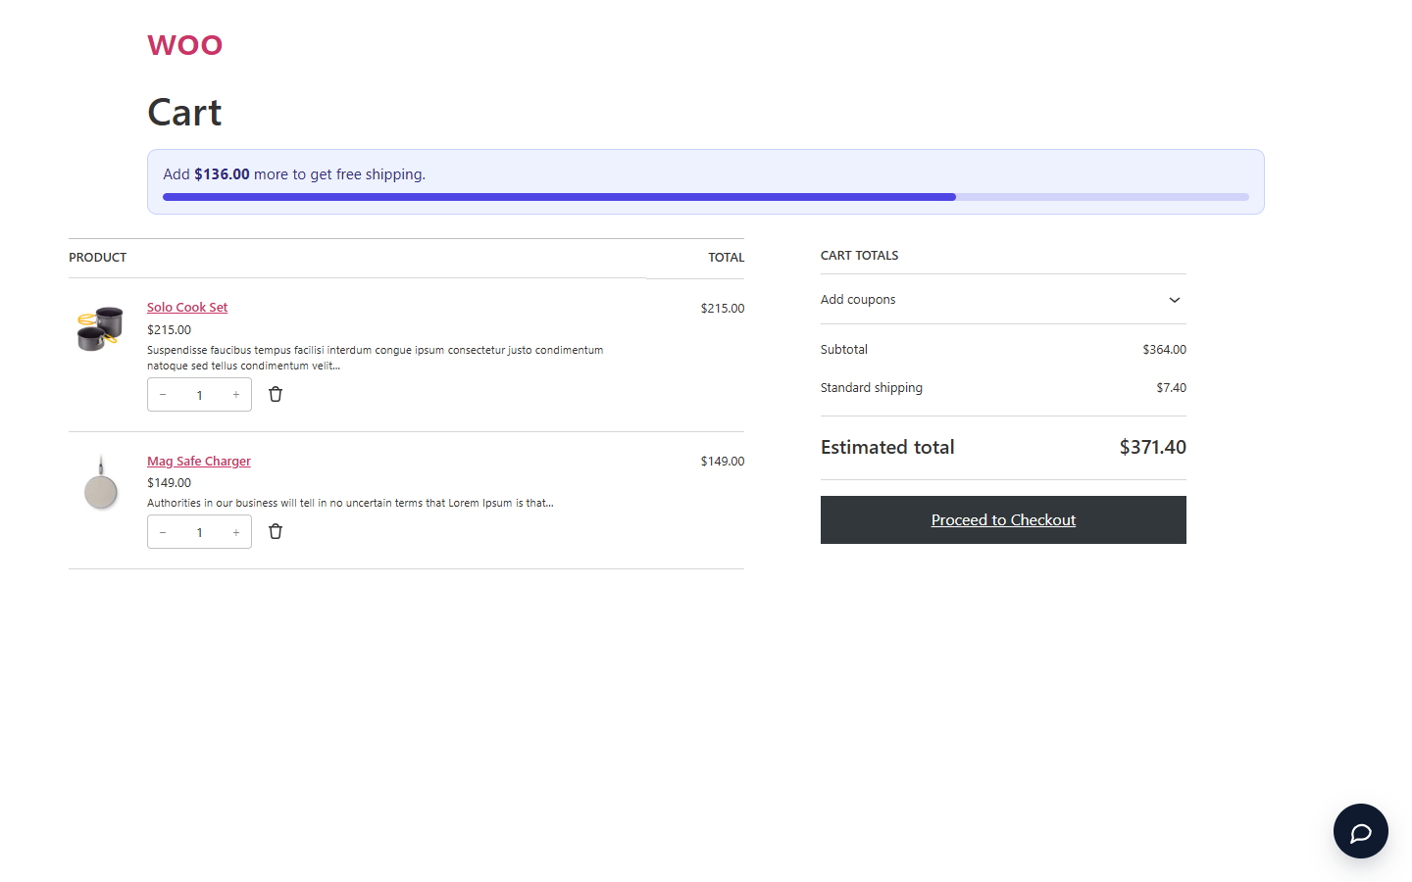Open the Solo Cook Set product link

click(187, 308)
